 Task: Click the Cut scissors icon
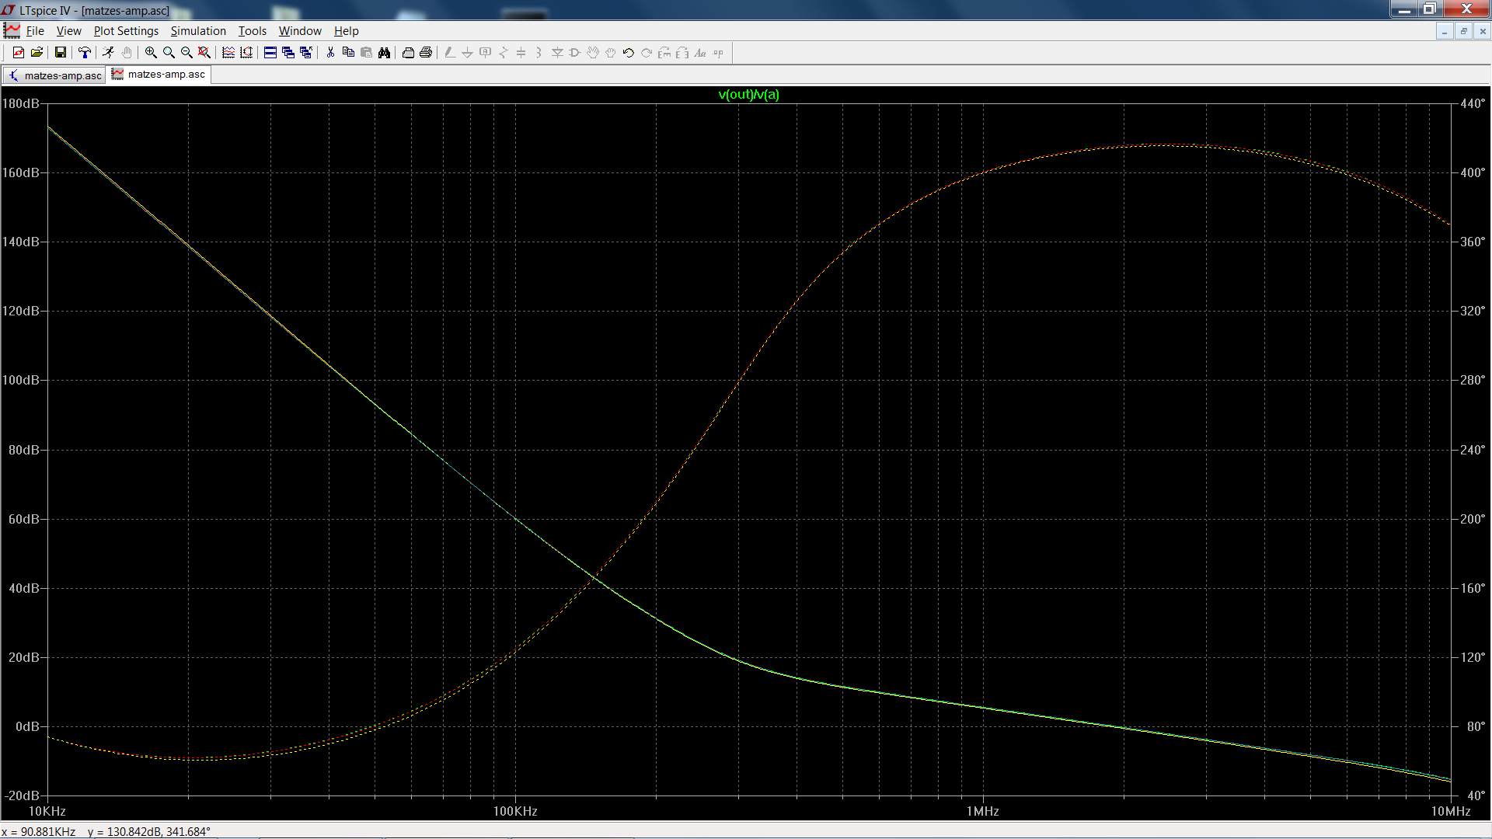pyautogui.click(x=330, y=53)
